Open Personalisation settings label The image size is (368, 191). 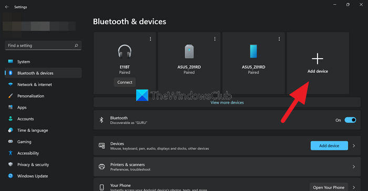[x=30, y=96]
